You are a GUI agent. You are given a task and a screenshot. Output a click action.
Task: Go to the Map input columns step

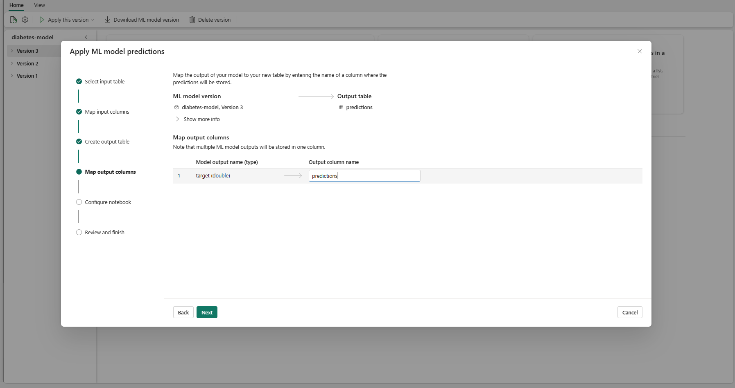click(103, 112)
